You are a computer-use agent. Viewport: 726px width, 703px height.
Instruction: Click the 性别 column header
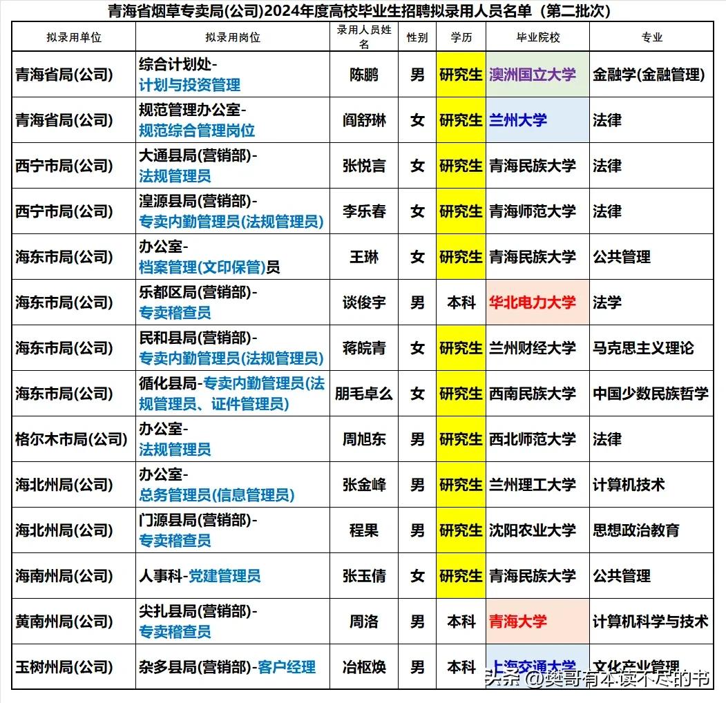[417, 37]
